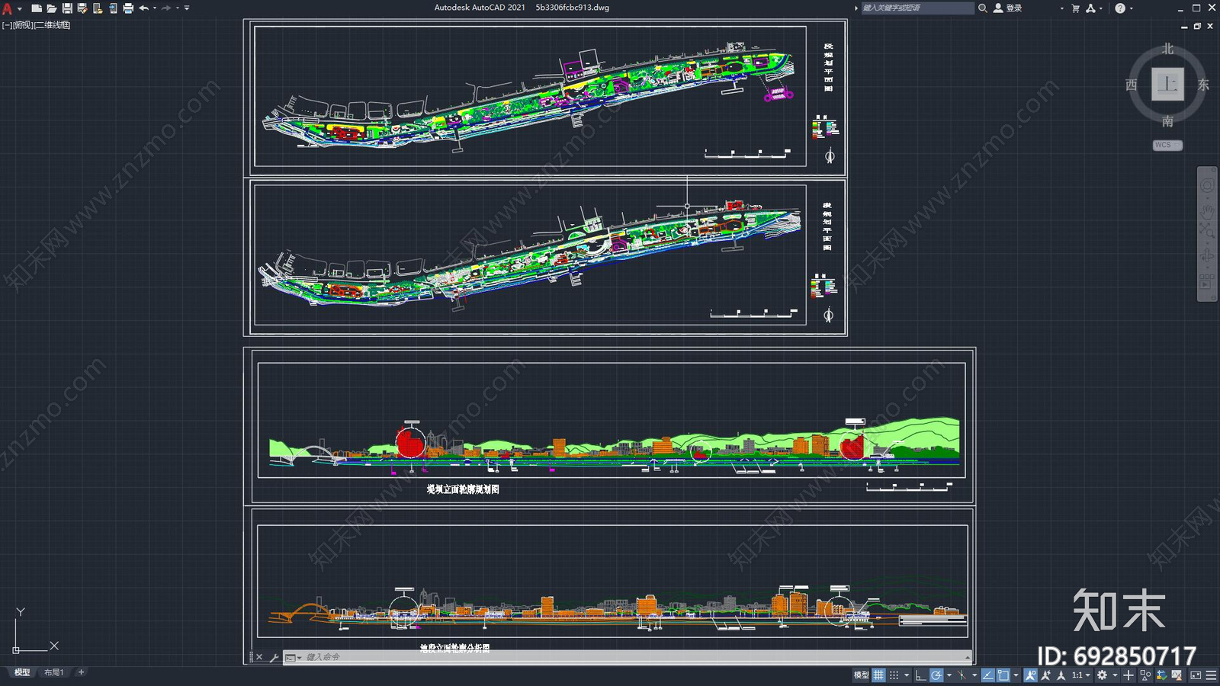The image size is (1220, 686).
Task: Click the hand icon on navigation bar
Action: pyautogui.click(x=1207, y=210)
